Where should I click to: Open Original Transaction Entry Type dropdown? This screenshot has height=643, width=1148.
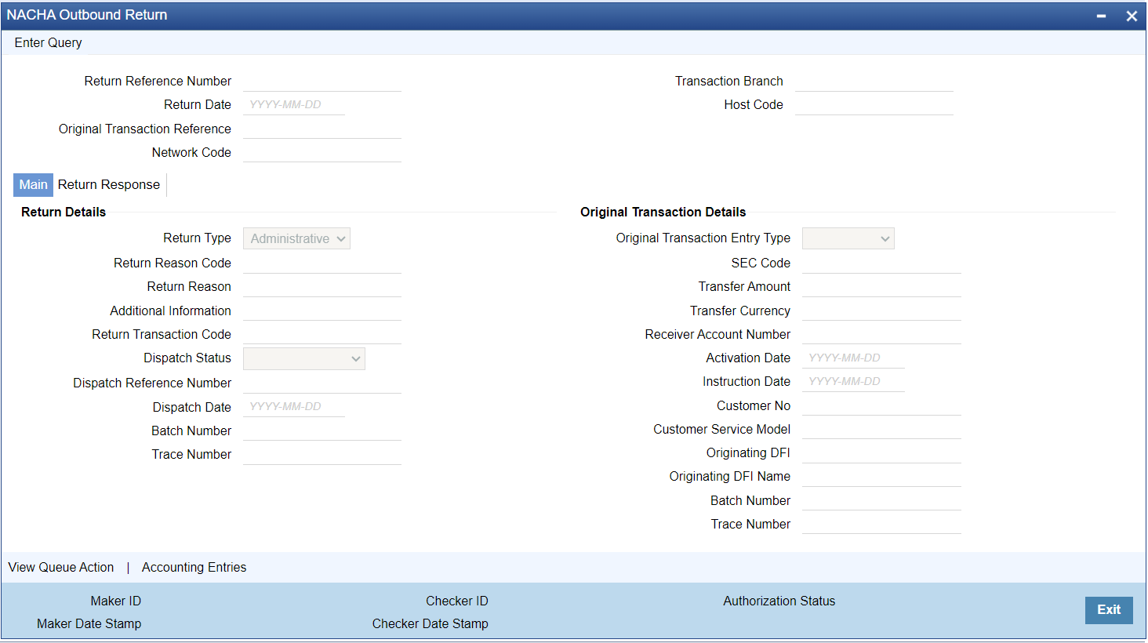tap(848, 238)
